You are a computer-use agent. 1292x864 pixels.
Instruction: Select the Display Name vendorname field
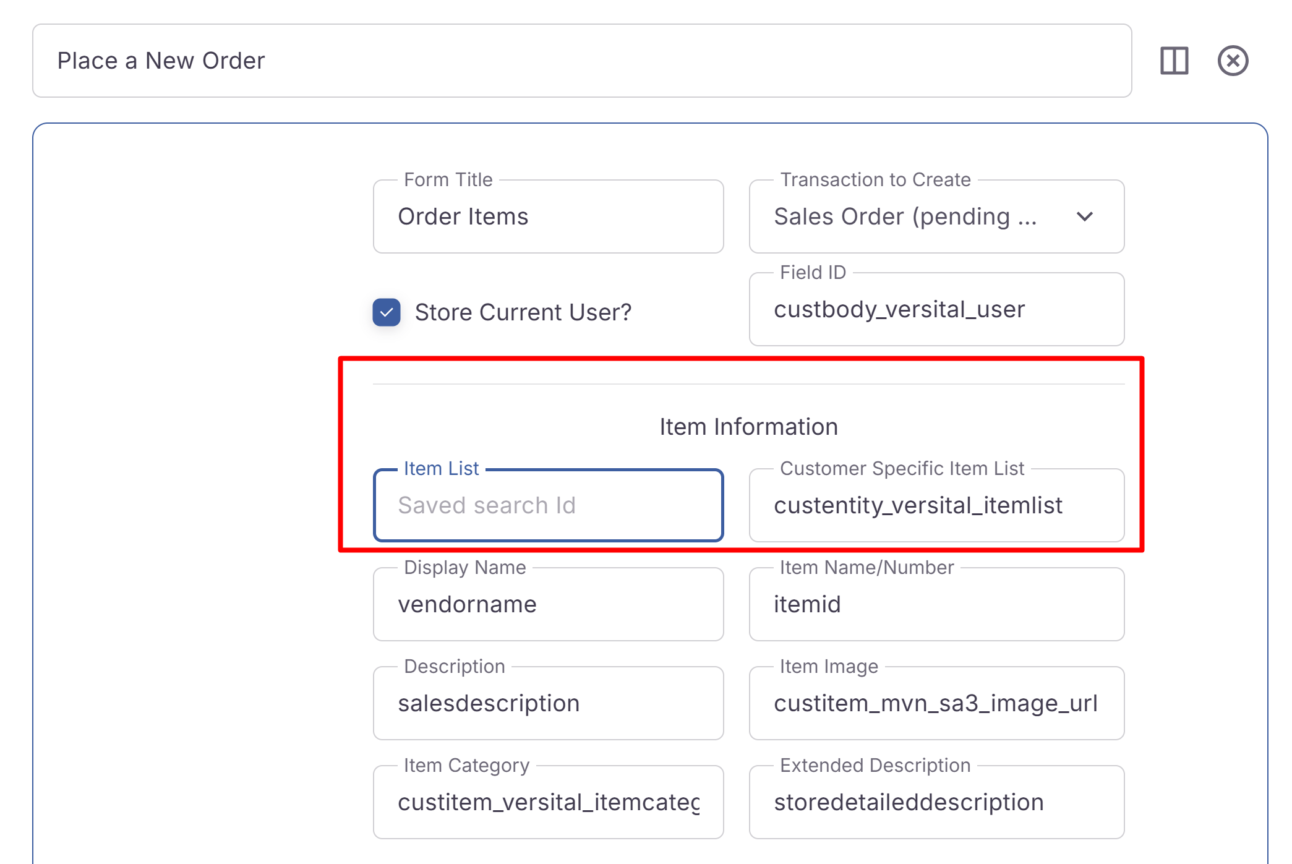pyautogui.click(x=548, y=604)
